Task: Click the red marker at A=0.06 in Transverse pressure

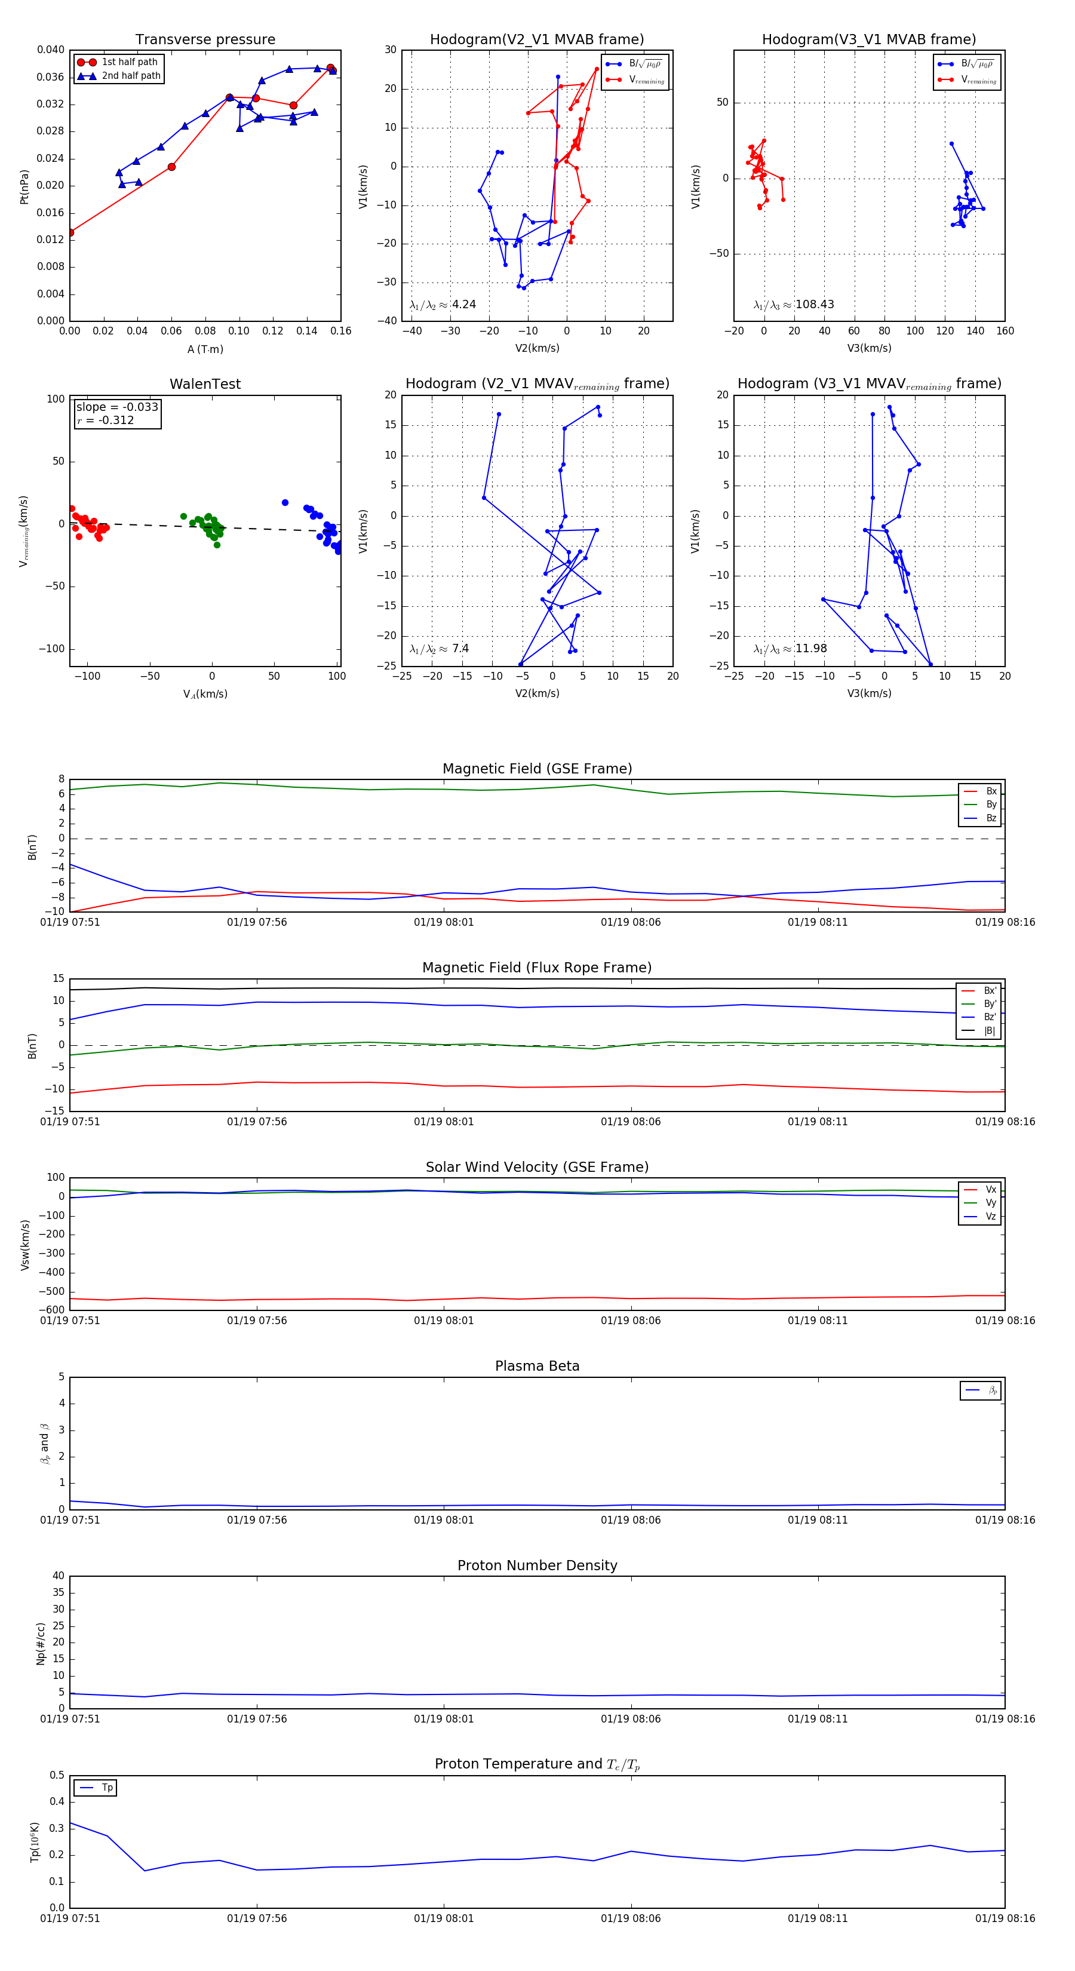Action: tap(171, 167)
